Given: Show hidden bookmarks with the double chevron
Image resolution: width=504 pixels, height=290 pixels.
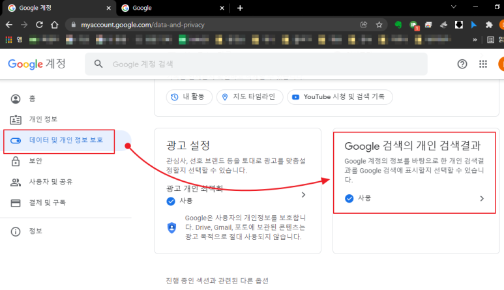Looking at the screenshot, I should click(475, 40).
